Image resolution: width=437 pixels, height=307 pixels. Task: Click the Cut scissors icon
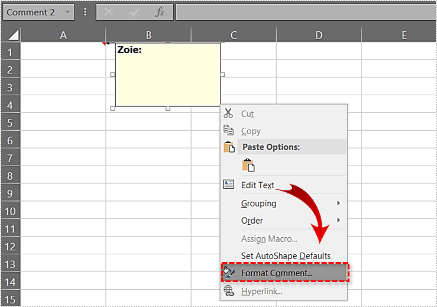229,114
